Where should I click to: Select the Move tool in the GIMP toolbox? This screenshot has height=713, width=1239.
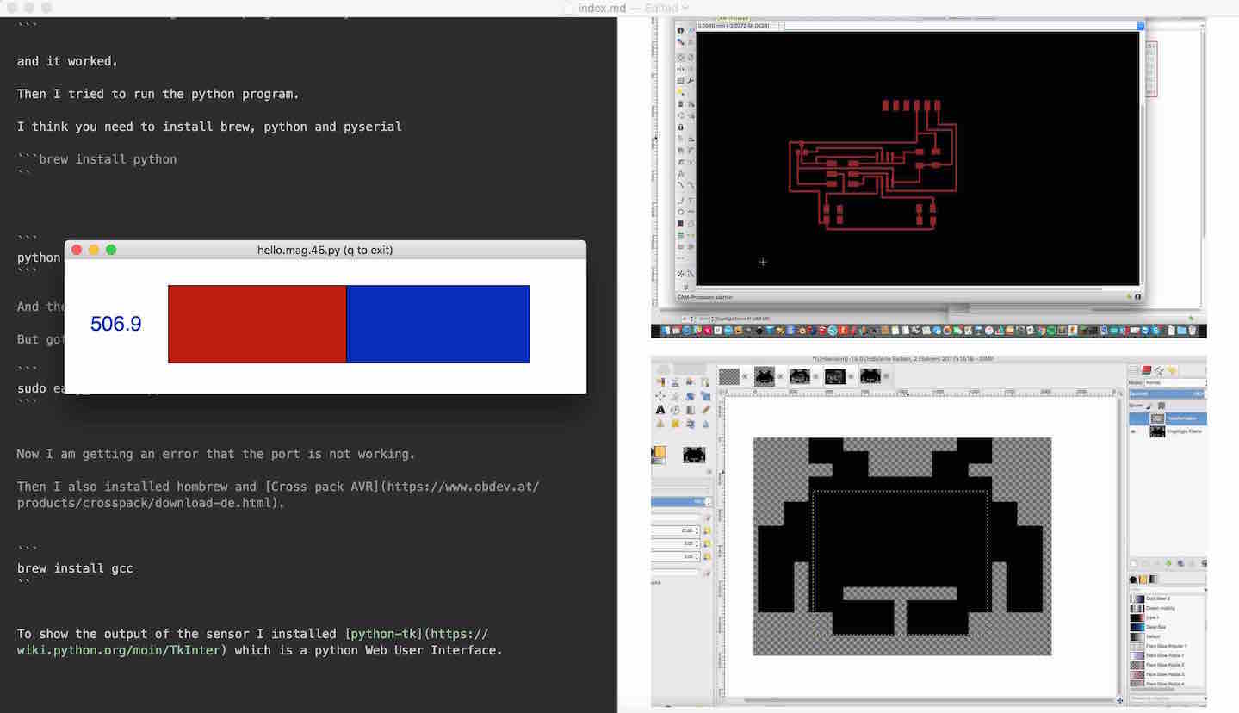point(660,396)
